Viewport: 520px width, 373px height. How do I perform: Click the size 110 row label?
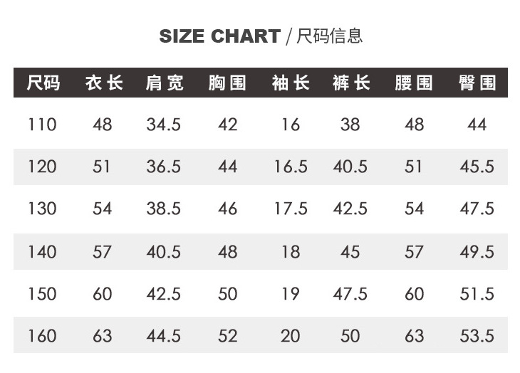[42, 125]
